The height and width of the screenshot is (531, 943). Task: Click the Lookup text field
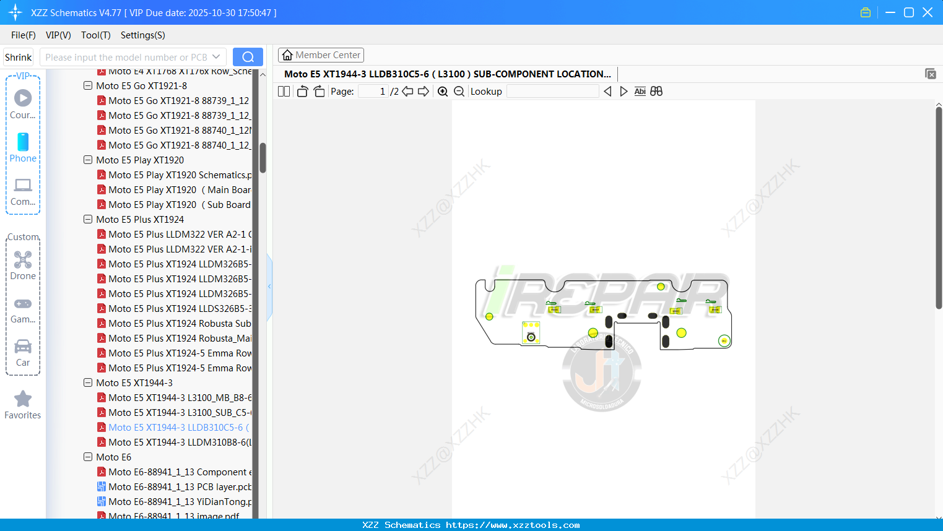pos(552,92)
